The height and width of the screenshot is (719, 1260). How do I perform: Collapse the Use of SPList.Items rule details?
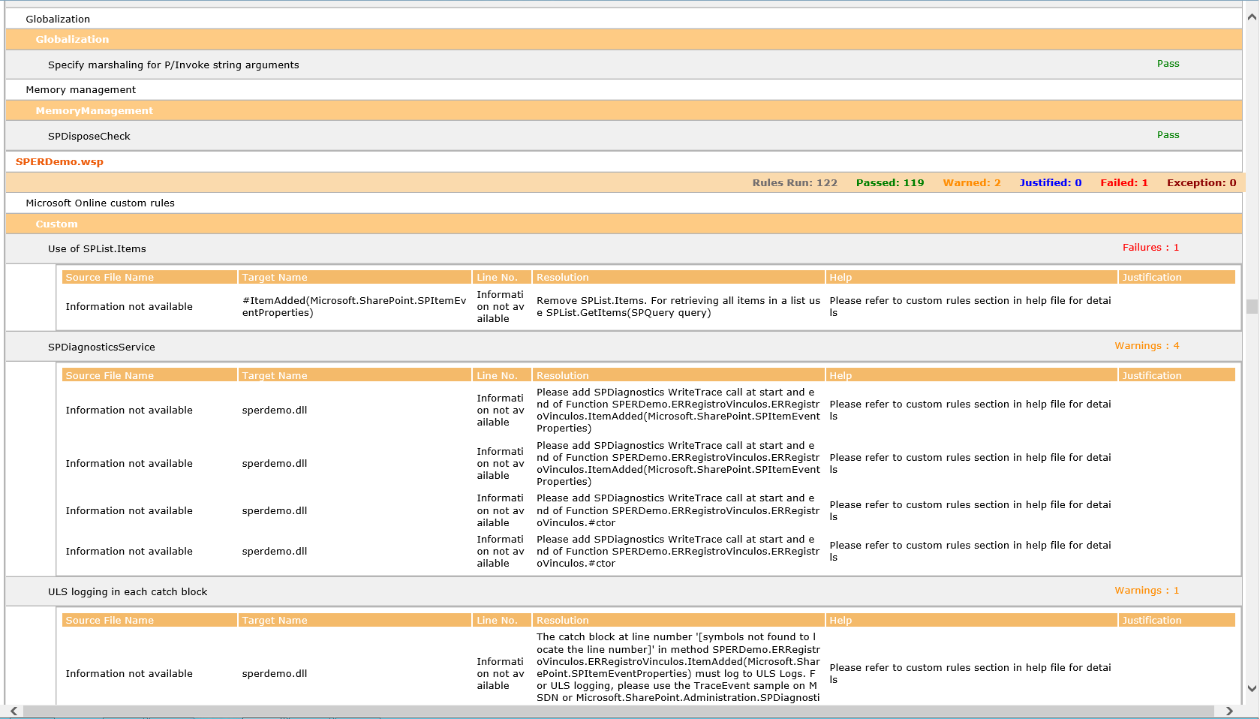click(97, 248)
